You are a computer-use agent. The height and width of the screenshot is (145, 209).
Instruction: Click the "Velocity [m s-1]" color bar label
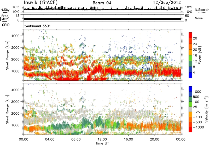click(x=206, y=109)
